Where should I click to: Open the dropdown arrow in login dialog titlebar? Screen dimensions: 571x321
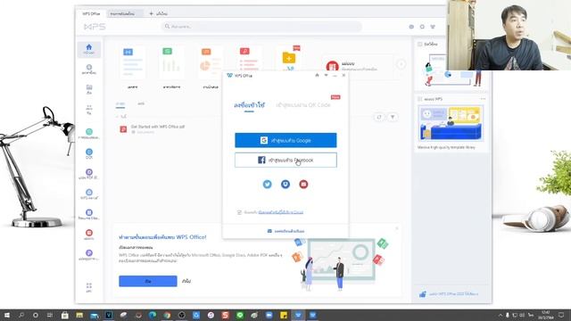click(326, 75)
